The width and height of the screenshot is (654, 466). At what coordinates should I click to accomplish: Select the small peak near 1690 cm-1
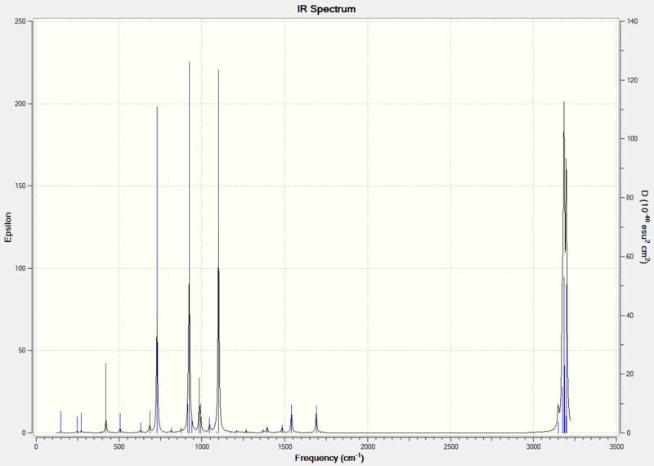[x=316, y=419]
